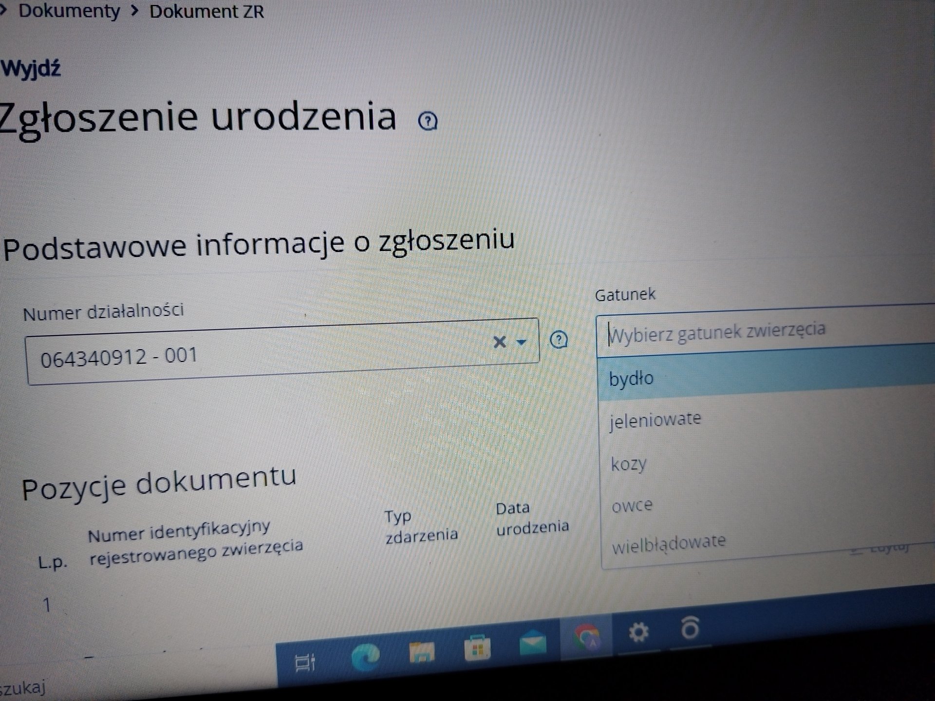Open Microsoft Store from taskbar
935x701 pixels.
(477, 648)
